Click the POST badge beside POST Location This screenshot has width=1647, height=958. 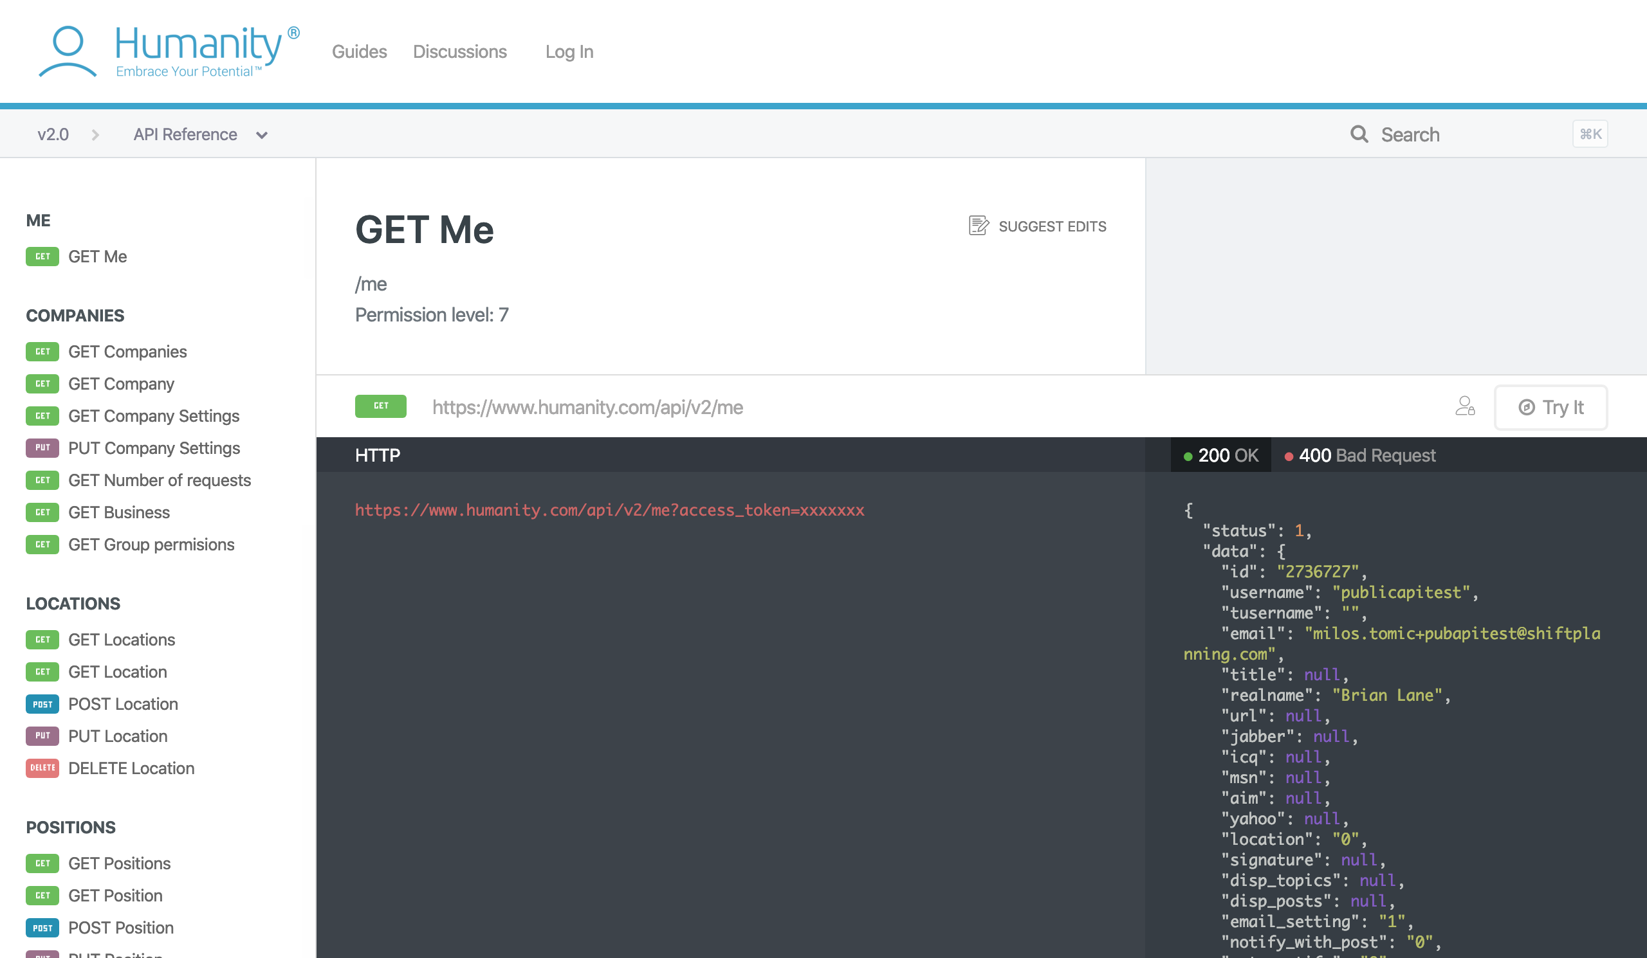(42, 704)
